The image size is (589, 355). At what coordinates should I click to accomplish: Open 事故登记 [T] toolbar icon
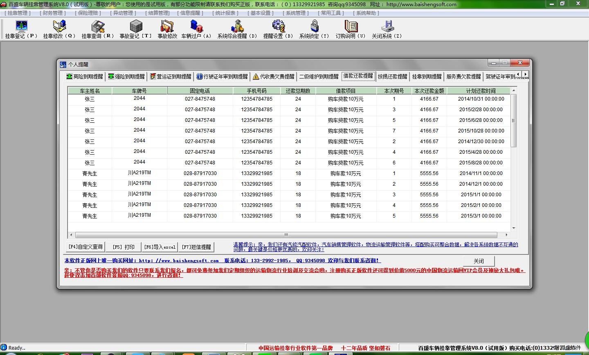[x=136, y=29]
